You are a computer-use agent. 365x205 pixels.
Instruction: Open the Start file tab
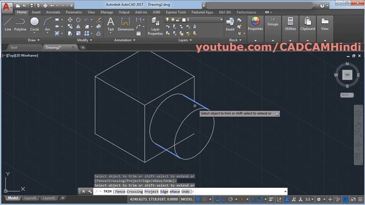pos(14,47)
